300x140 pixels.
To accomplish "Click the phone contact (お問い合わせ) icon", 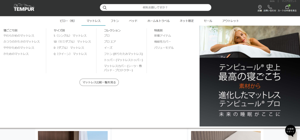I will point(270,7).
